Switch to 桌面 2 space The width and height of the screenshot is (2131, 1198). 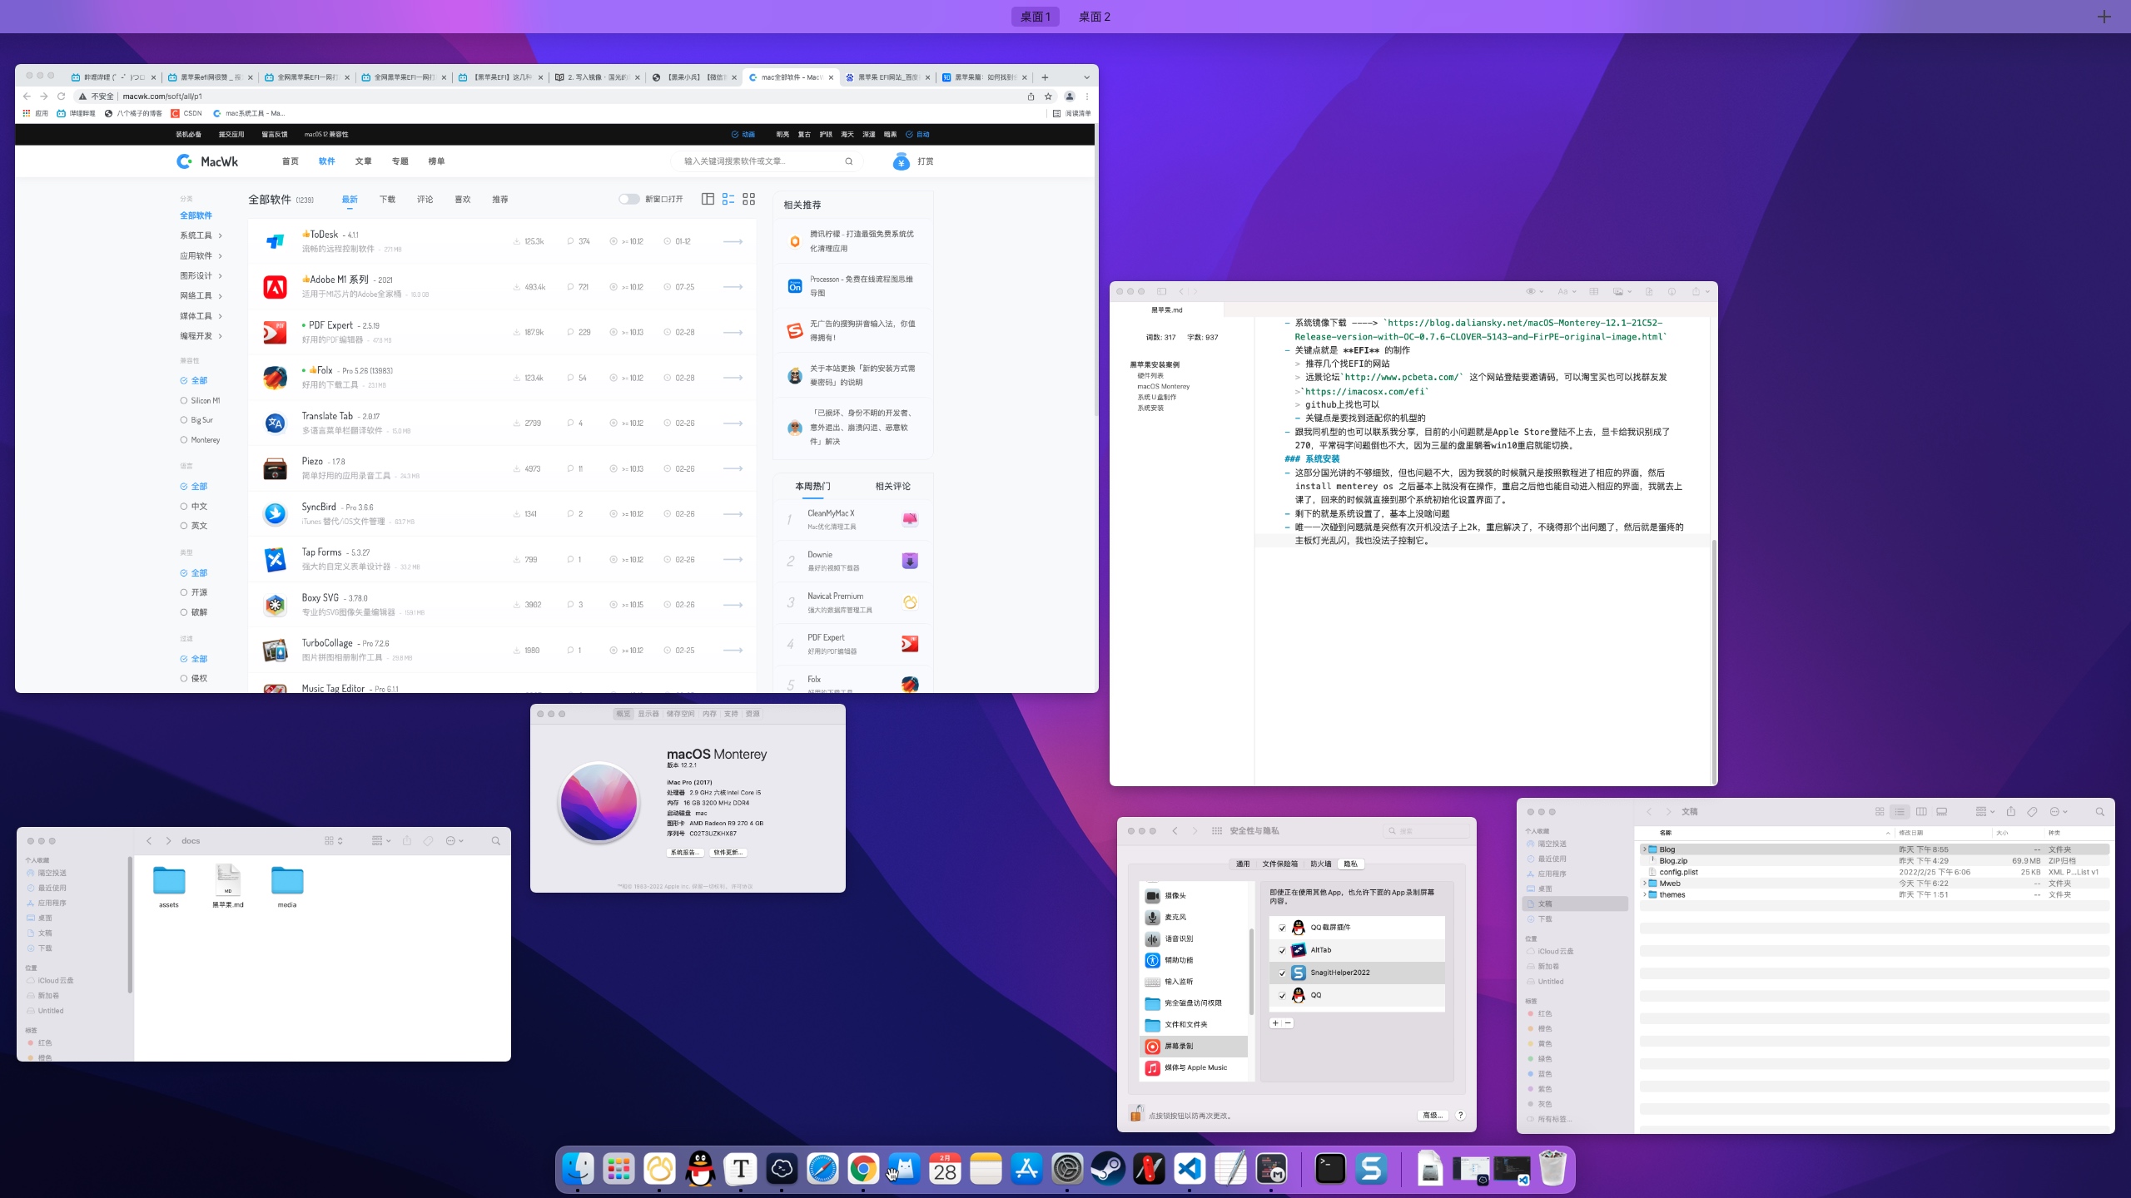[x=1094, y=17]
